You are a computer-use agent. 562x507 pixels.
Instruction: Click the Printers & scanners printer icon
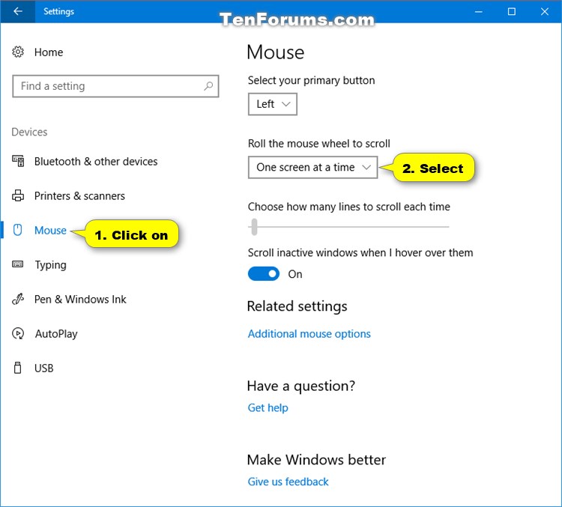point(18,195)
